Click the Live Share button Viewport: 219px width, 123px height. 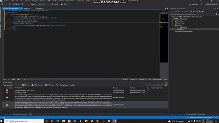pos(193,4)
